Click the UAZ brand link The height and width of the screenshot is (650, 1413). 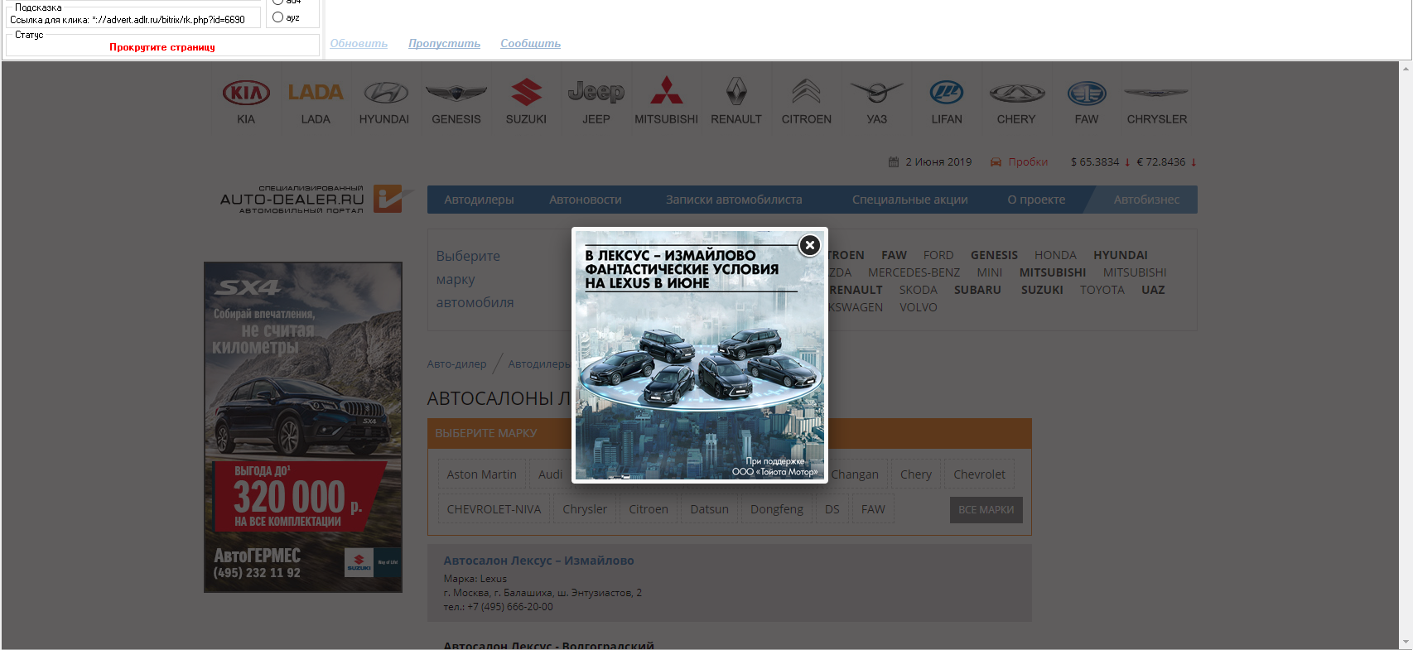(1153, 290)
